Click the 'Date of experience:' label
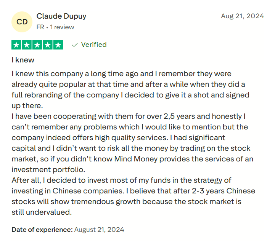275x241 pixels. pyautogui.click(x=42, y=230)
